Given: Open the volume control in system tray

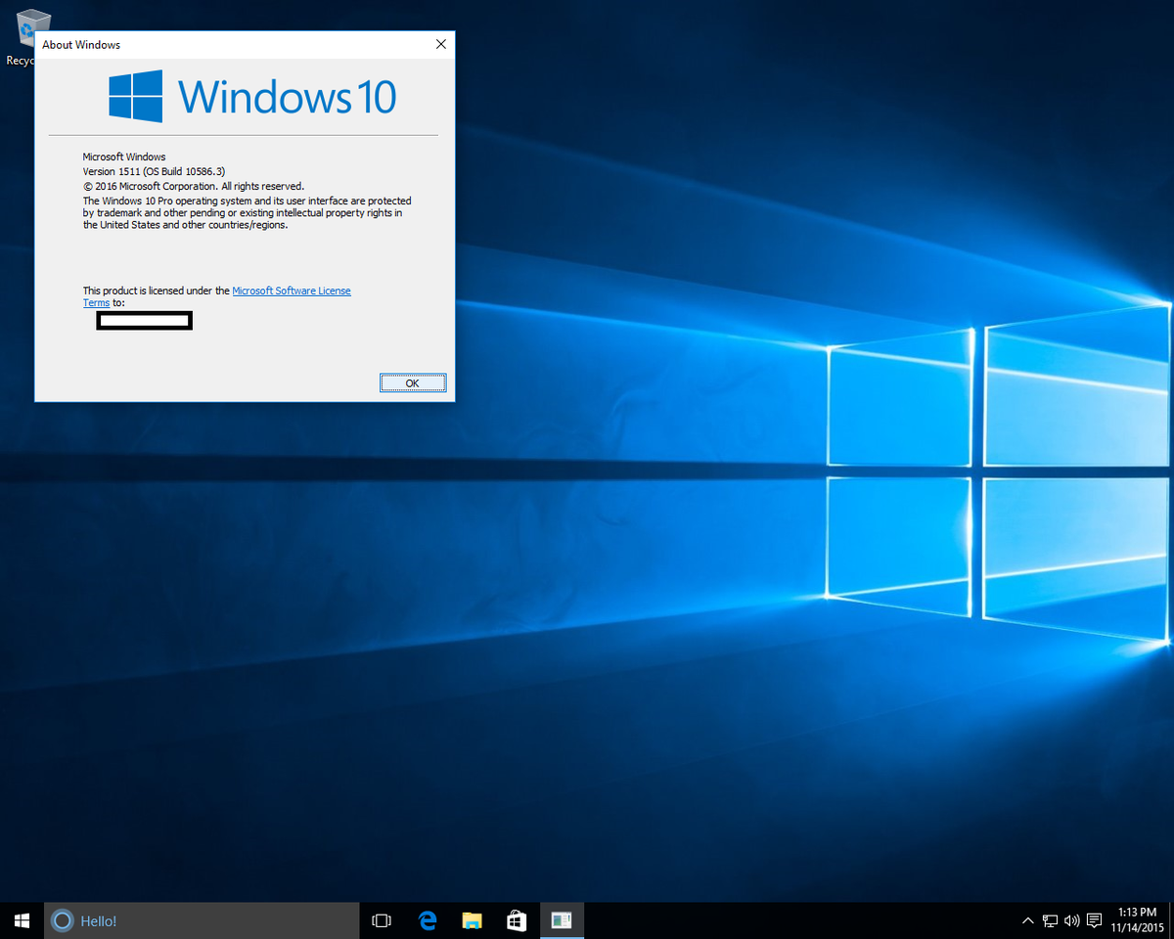Looking at the screenshot, I should pos(1071,920).
